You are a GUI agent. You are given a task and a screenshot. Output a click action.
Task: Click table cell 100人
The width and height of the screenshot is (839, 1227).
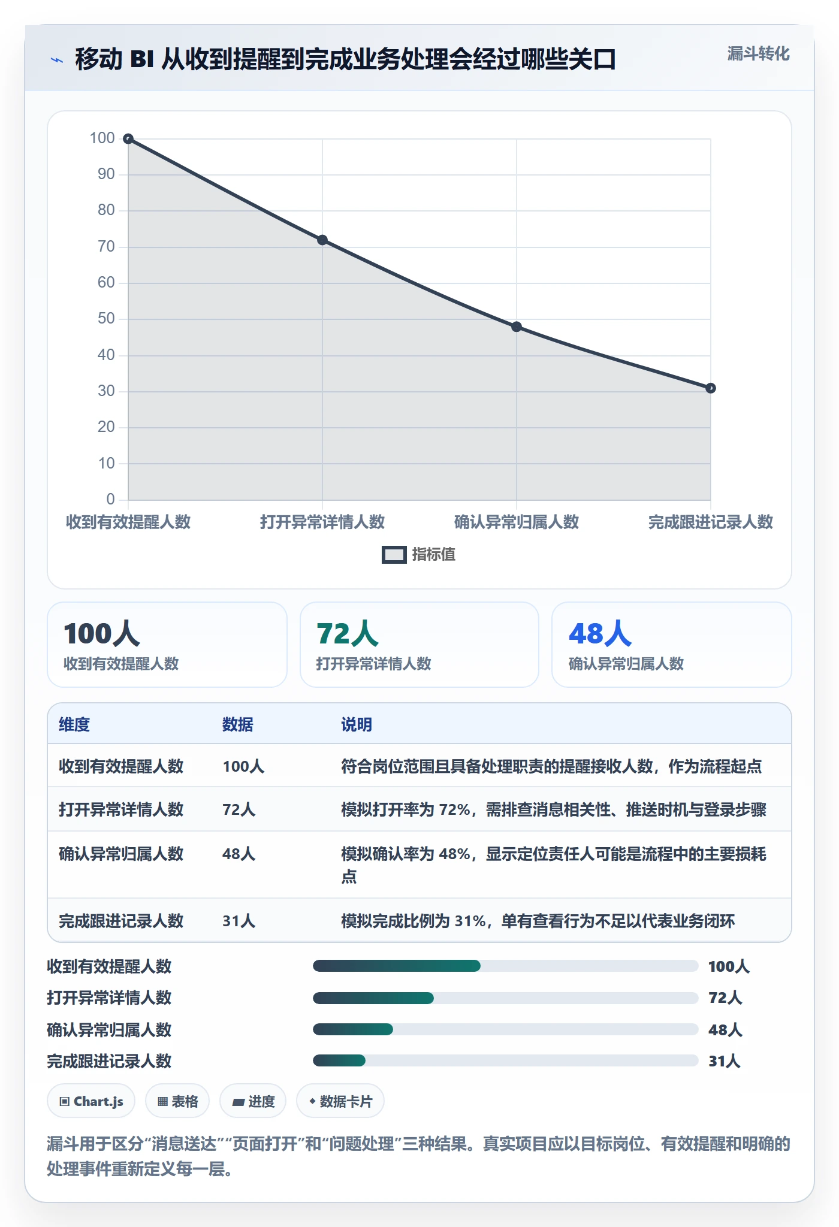(x=243, y=766)
